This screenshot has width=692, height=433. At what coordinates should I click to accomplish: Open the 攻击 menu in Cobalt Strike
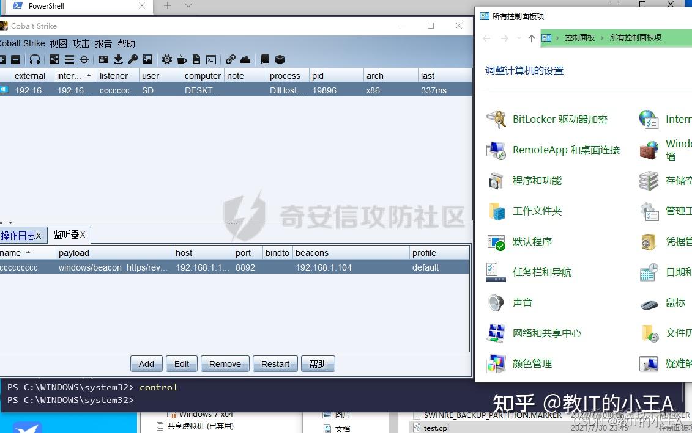[81, 43]
